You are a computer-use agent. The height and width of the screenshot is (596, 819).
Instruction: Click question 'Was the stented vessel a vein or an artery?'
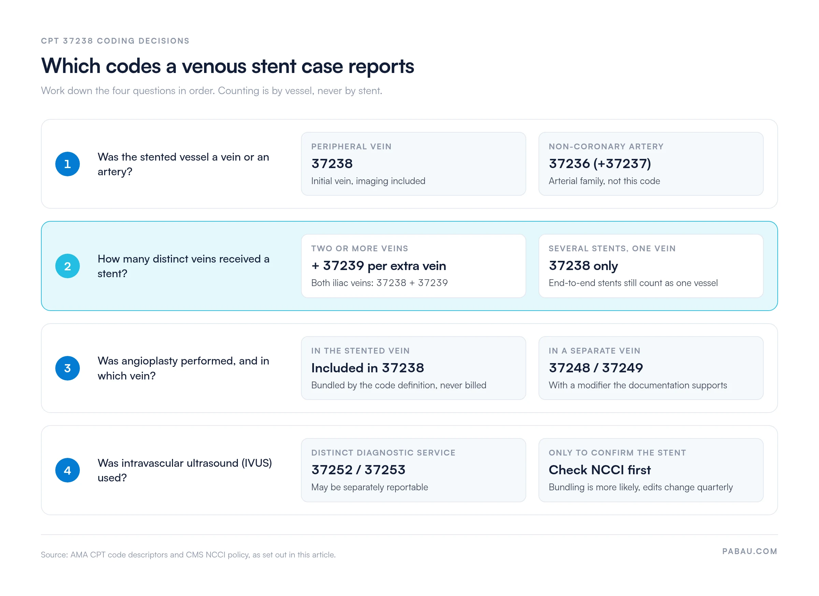(x=184, y=164)
